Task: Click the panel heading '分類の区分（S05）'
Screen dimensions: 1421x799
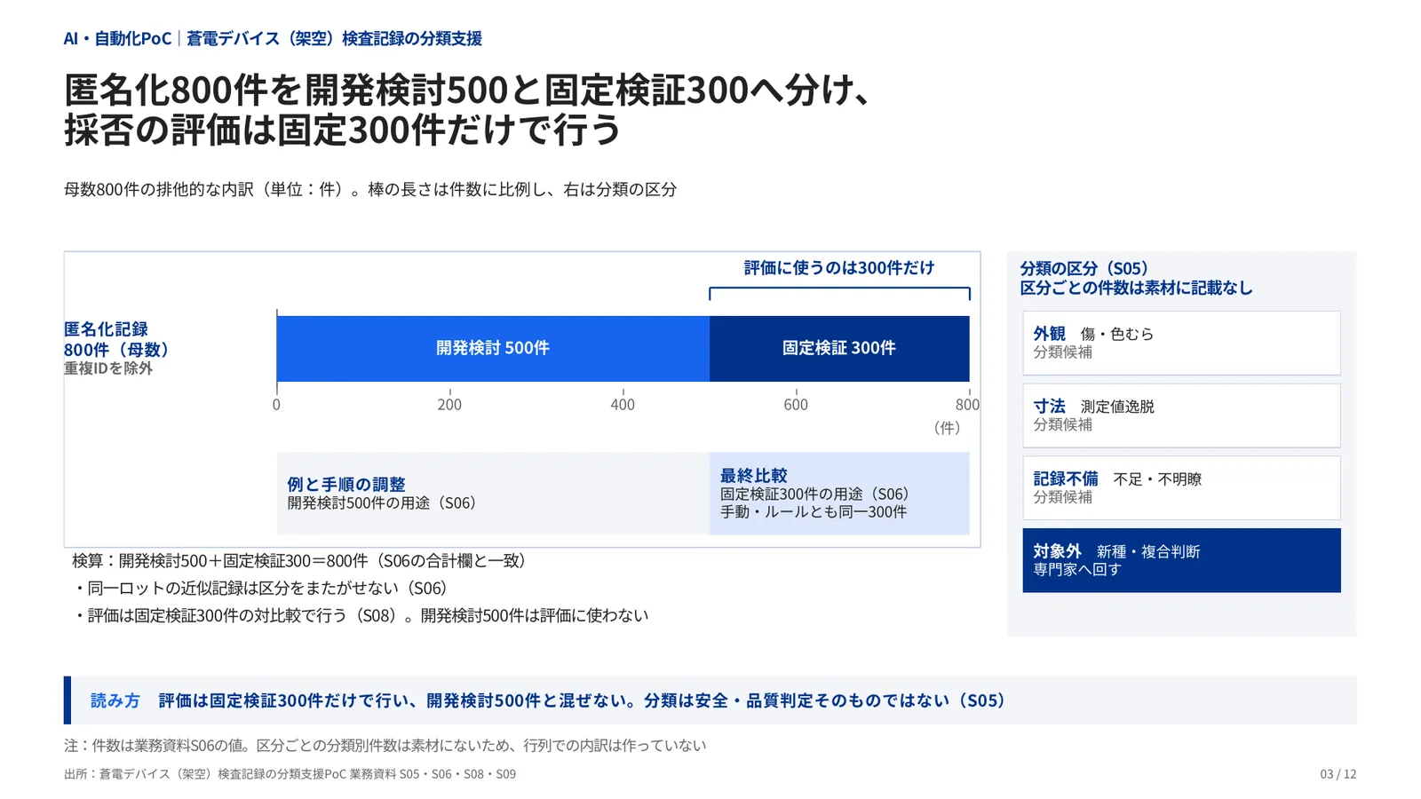Action: click(x=1084, y=268)
